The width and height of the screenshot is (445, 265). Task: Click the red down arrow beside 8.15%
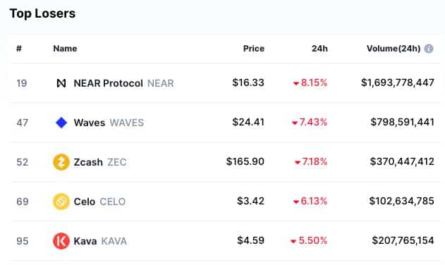296,83
